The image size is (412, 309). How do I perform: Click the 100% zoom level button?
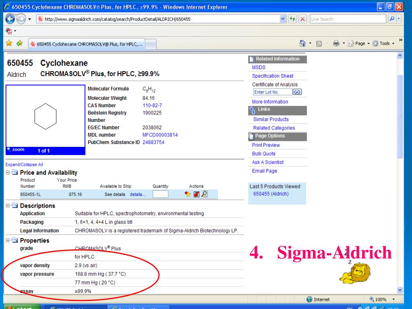point(378,299)
